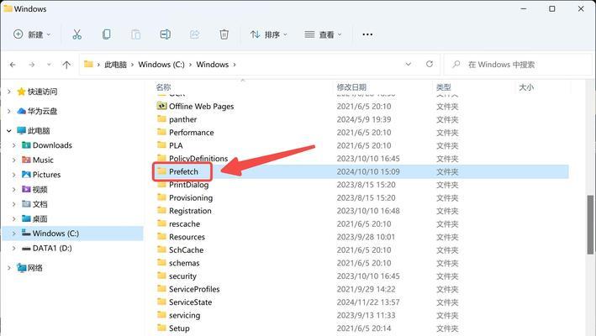Screen dimensions: 596x336
Task: Open the 排序 sort dropdown
Action: [269, 34]
